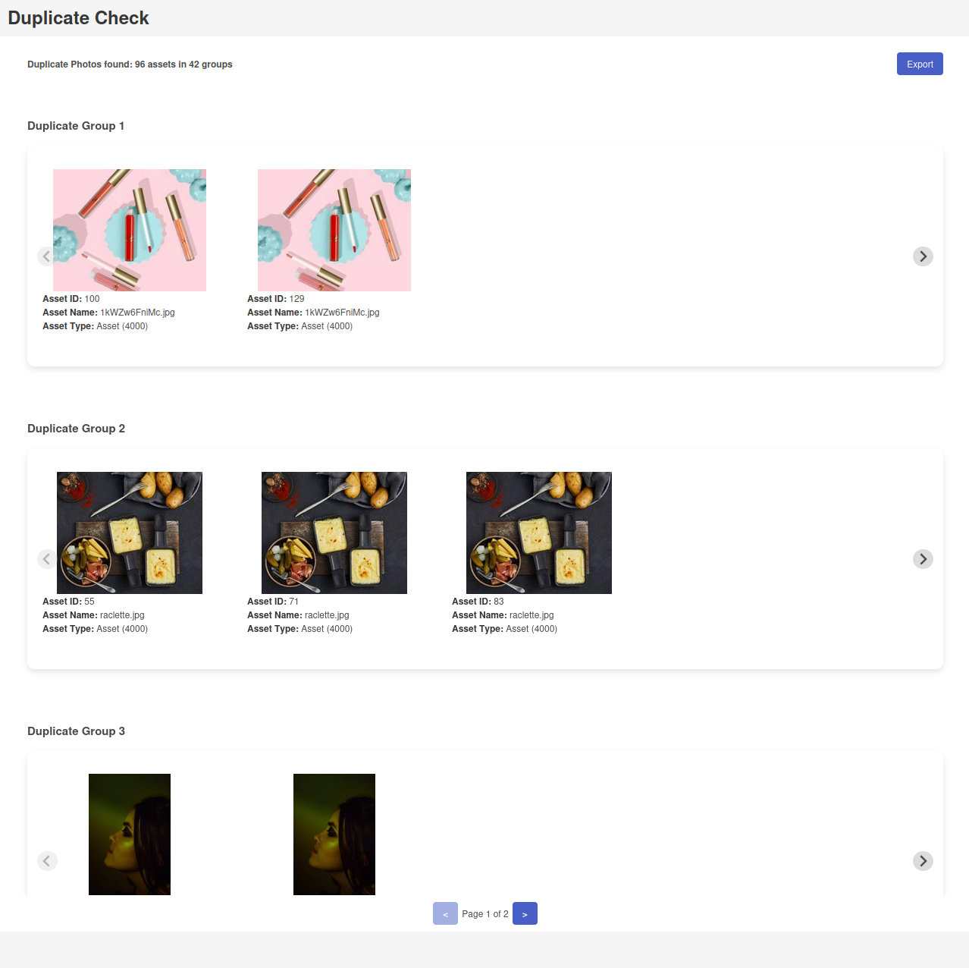Click the Duplicate Group 1 heading
Image resolution: width=969 pixels, height=968 pixels.
coord(76,126)
